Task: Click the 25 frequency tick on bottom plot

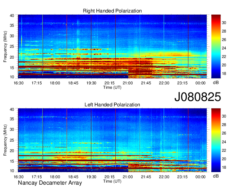Action: tap(12, 140)
